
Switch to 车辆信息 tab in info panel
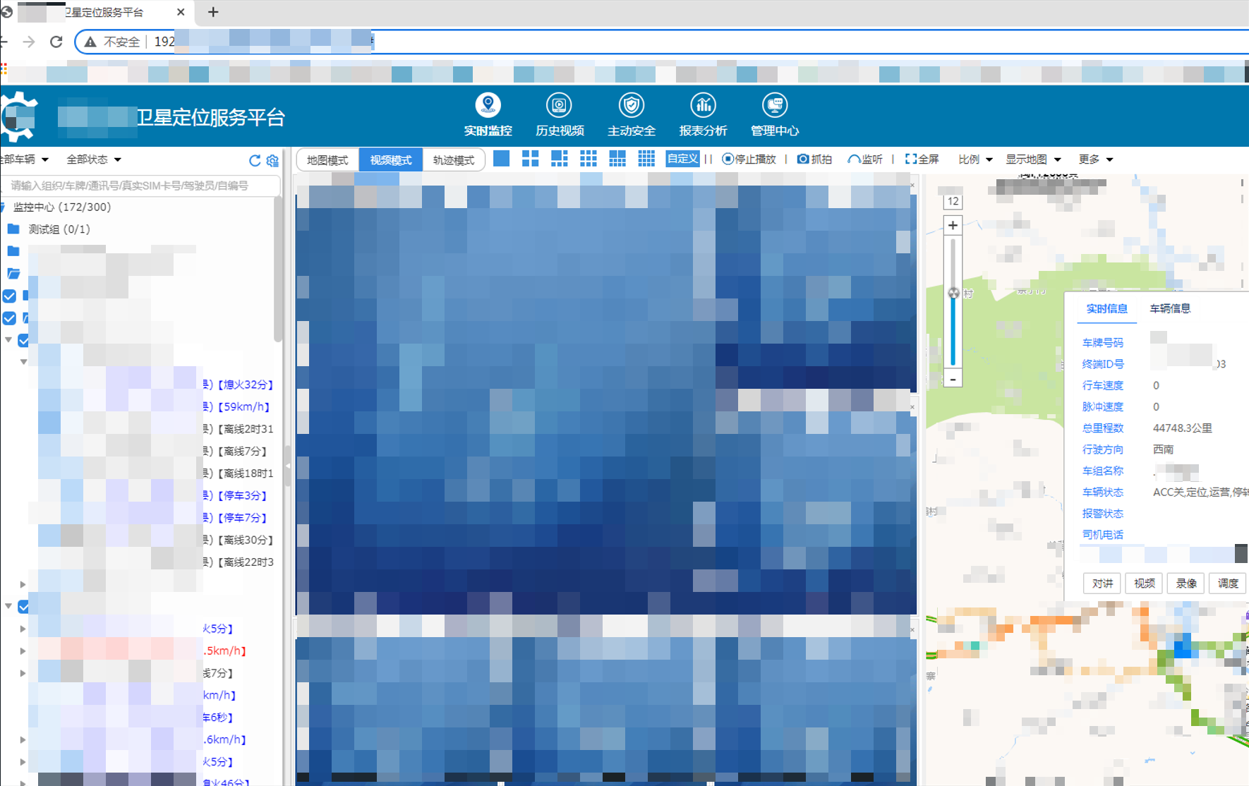[x=1169, y=308]
